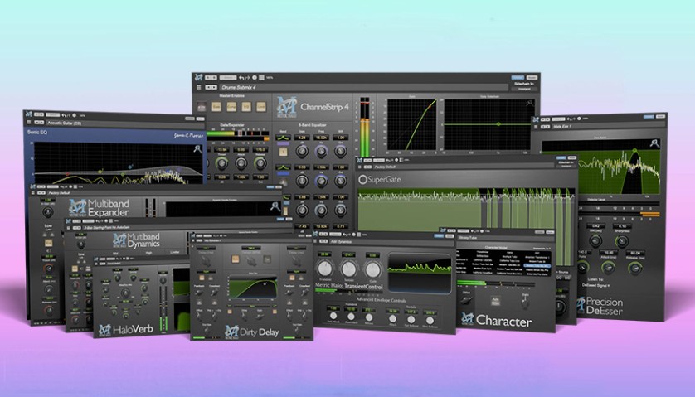Open the Drums Submix 4 preset field
Screen dimensions: 695x397
click(363, 87)
